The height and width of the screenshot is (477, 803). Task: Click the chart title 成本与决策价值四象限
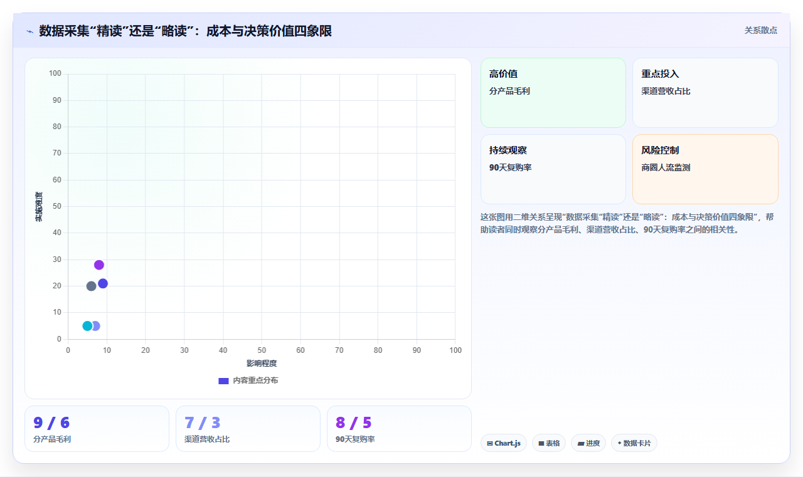[269, 31]
